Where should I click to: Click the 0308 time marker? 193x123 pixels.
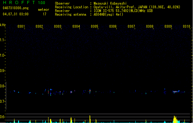tap(150, 26)
